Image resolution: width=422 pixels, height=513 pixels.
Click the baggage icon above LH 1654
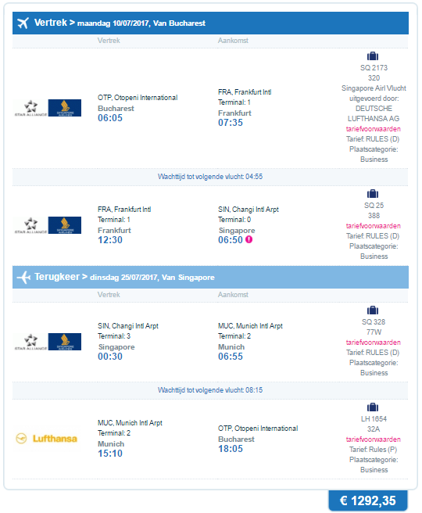(373, 407)
